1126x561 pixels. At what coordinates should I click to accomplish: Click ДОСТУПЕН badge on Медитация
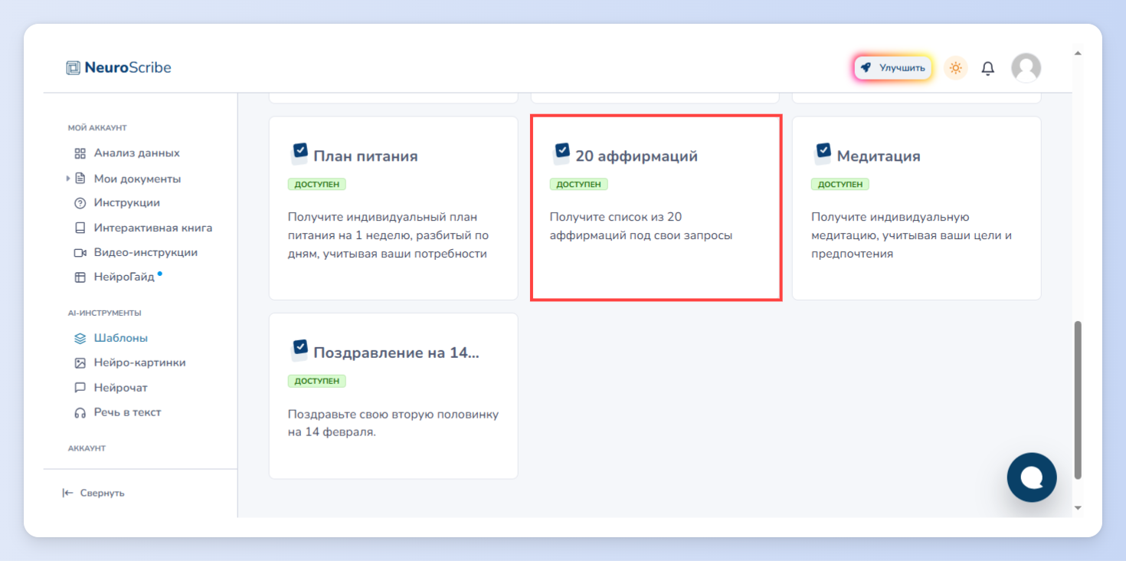(840, 185)
